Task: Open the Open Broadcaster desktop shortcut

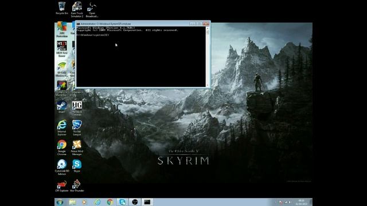Action: pyautogui.click(x=92, y=9)
